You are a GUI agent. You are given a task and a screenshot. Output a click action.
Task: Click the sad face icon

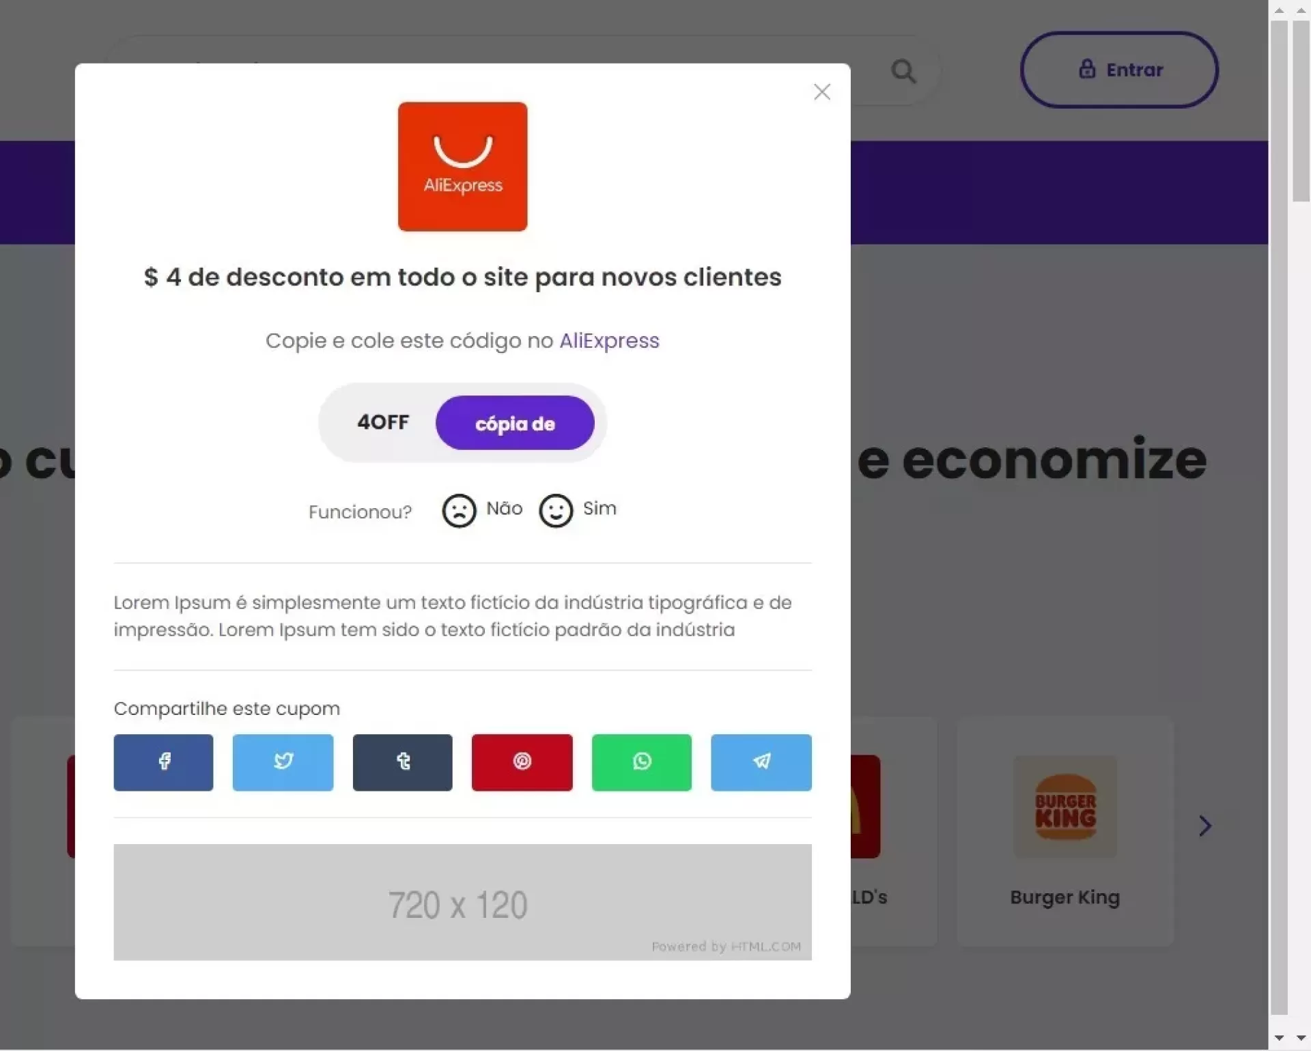[459, 511]
